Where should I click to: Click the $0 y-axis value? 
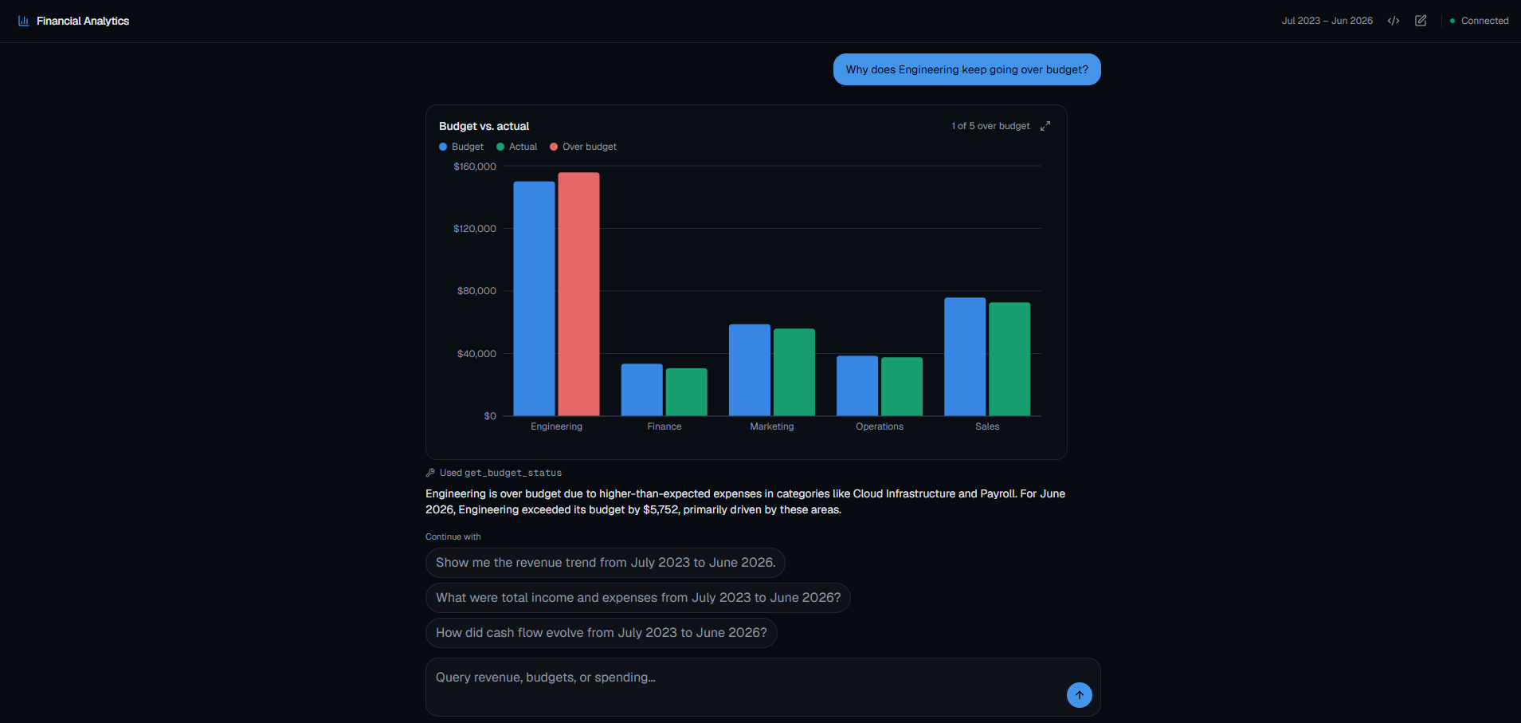(490, 416)
